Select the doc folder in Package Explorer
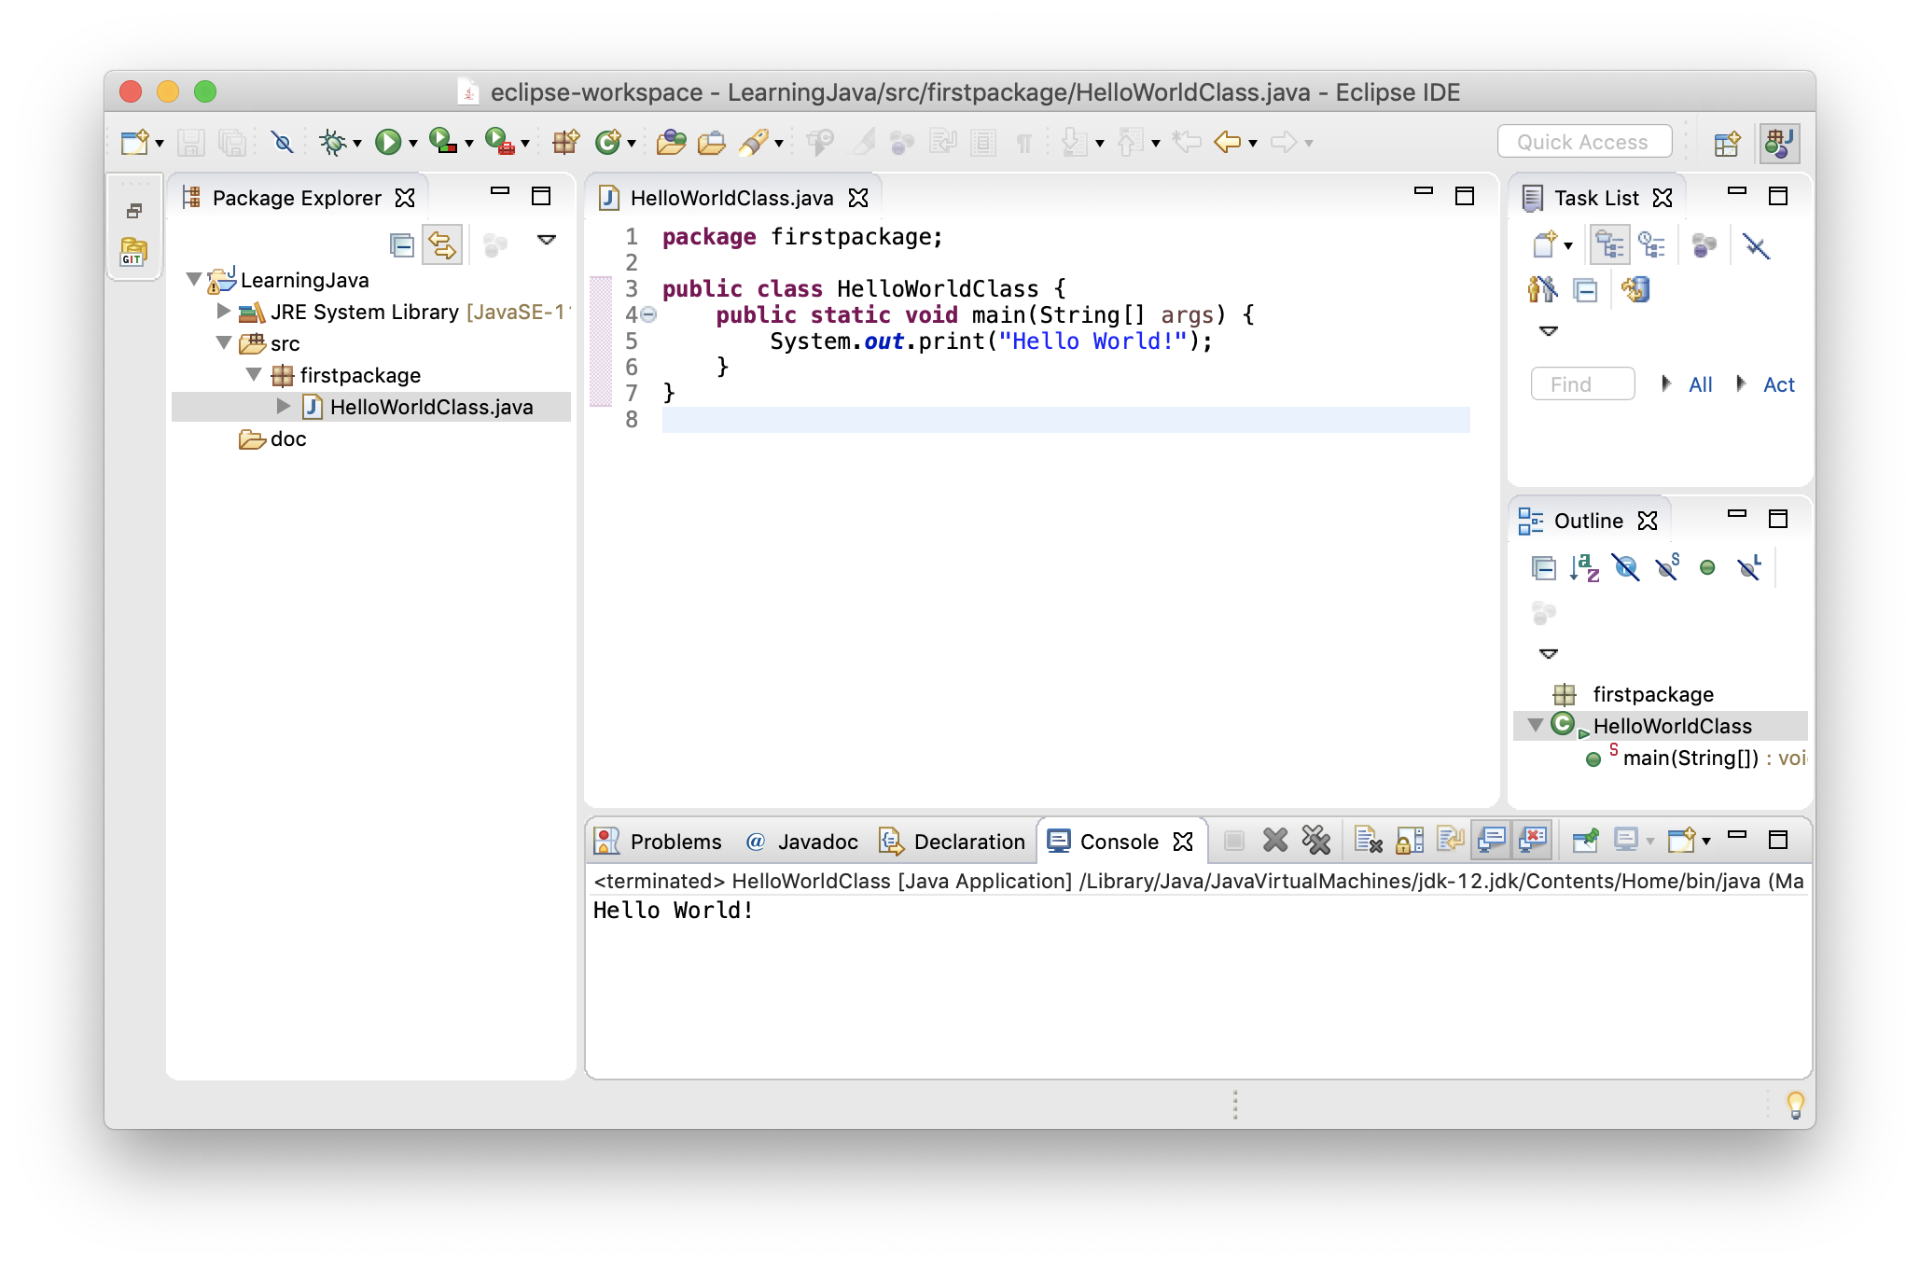 [287, 439]
